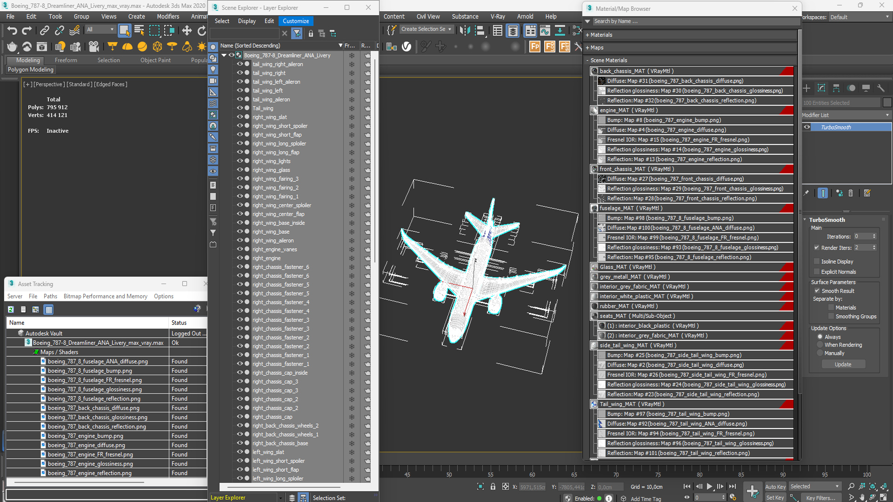The width and height of the screenshot is (893, 502).
Task: Open the Modifier List dropdown
Action: (x=846, y=115)
